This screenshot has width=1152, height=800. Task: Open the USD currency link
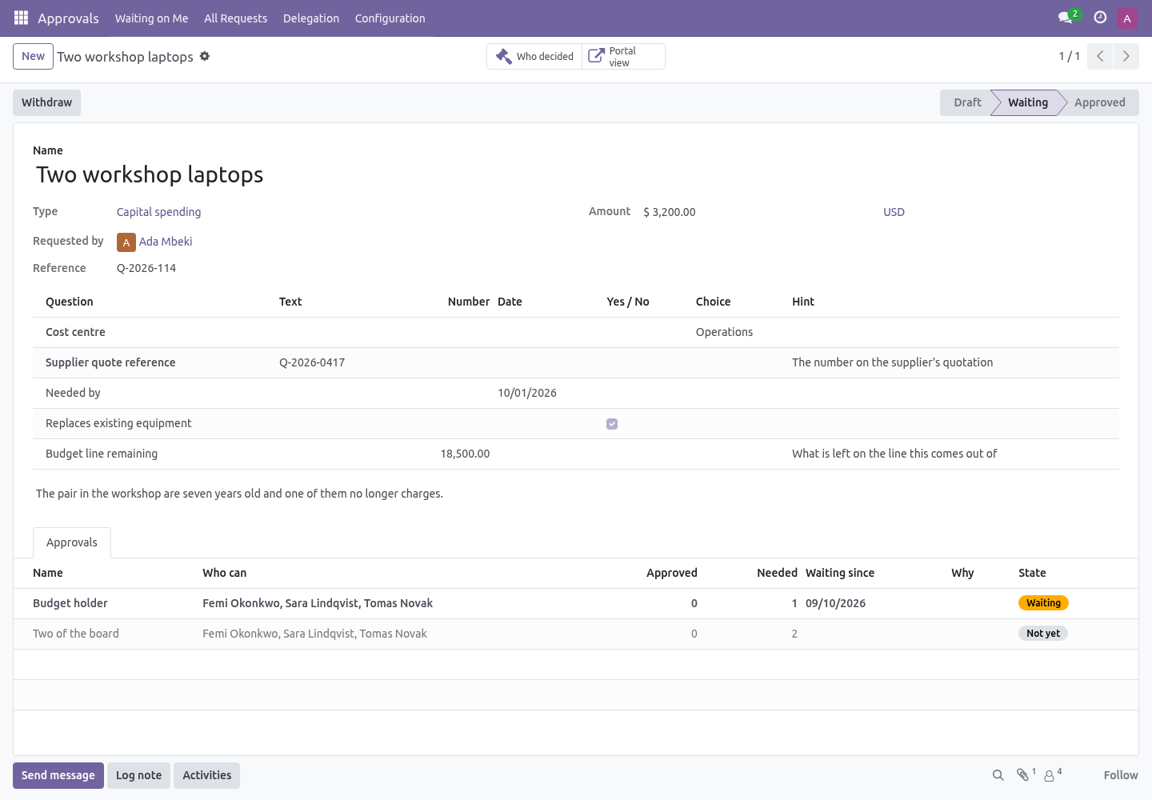point(894,212)
